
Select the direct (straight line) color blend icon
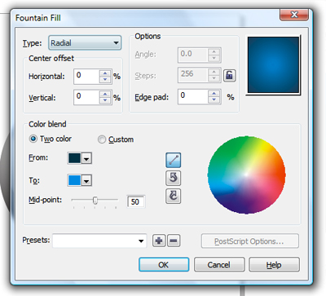point(174,160)
